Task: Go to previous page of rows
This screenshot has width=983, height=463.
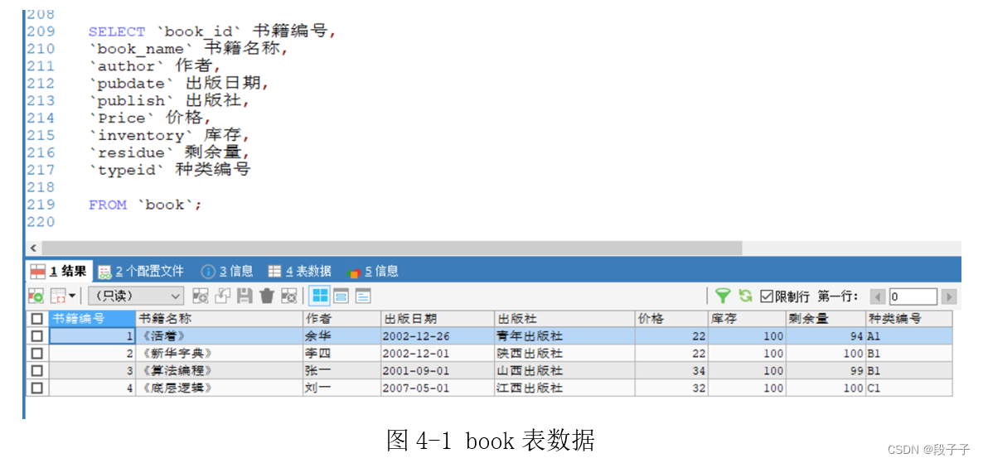Action: [879, 297]
